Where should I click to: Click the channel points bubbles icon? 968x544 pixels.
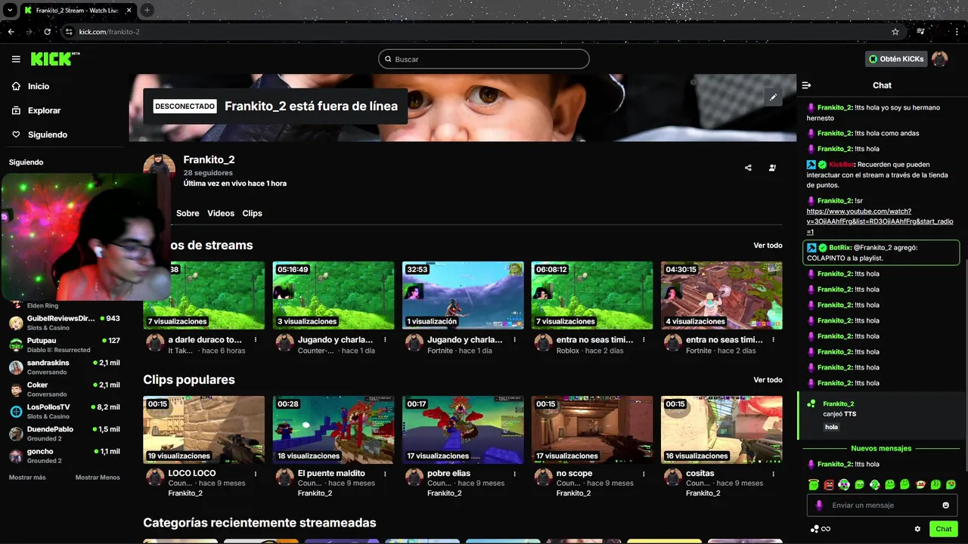[x=815, y=529]
